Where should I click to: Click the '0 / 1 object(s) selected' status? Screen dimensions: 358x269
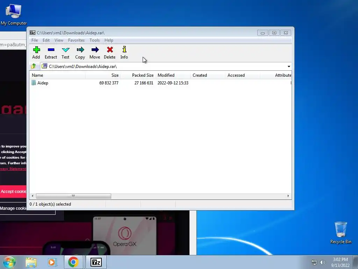(50, 204)
